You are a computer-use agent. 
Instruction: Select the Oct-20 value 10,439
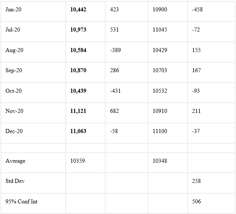tap(78, 91)
